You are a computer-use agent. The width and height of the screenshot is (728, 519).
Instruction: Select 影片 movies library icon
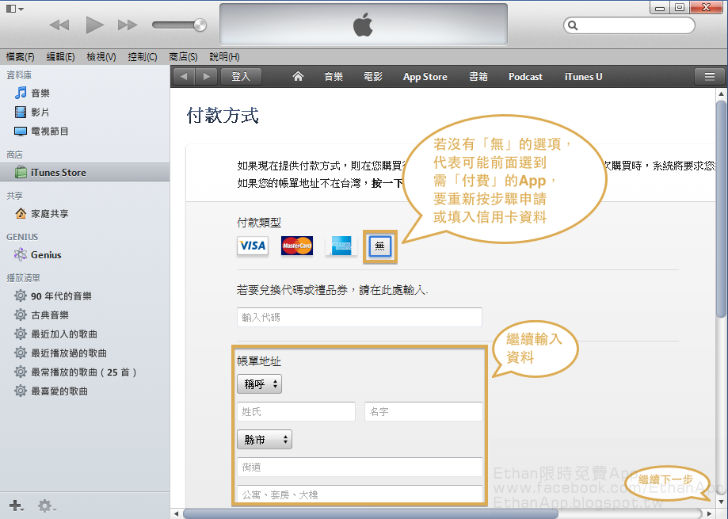pyautogui.click(x=21, y=112)
